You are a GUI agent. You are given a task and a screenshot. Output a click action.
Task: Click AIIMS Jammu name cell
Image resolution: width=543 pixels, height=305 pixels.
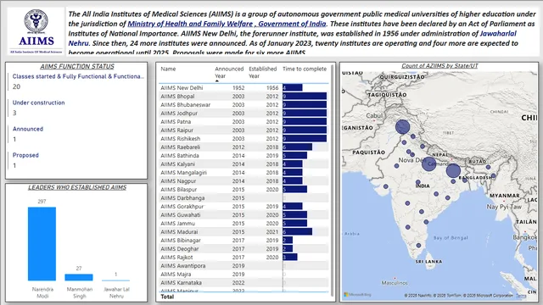point(177,224)
